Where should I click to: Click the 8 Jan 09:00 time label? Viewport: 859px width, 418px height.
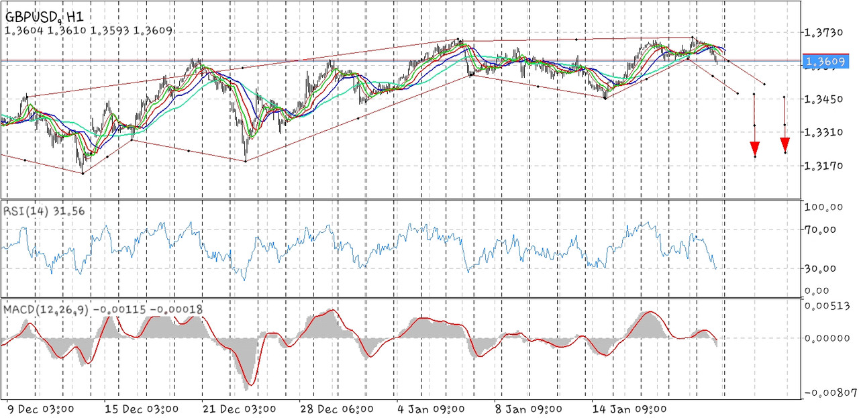click(x=529, y=409)
